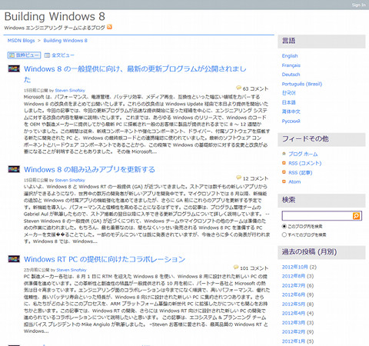Image resolution: width=369 pixels, height=346 pixels.
Task: Open the 101 コメント comments link
Action: coord(254,268)
